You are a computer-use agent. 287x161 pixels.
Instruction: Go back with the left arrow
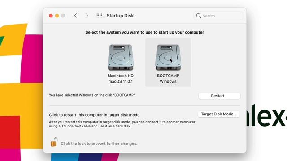(x=76, y=16)
